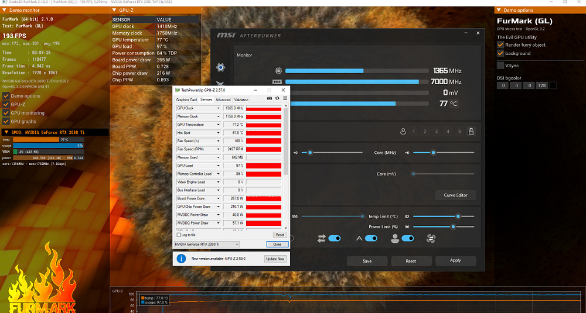Take a GPU-Z screenshot with camera icon

(269, 98)
